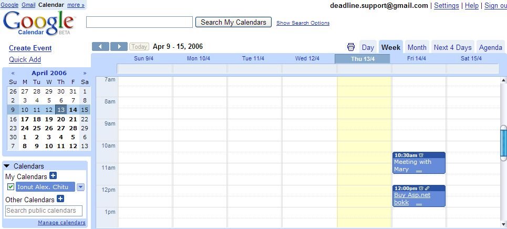Click the Sign out link

(495, 5)
